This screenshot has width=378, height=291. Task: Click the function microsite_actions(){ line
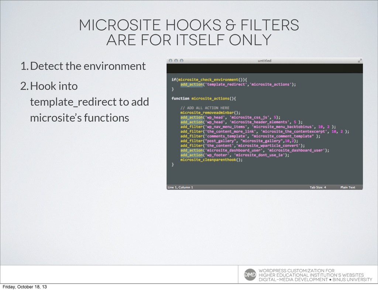tap(204, 98)
